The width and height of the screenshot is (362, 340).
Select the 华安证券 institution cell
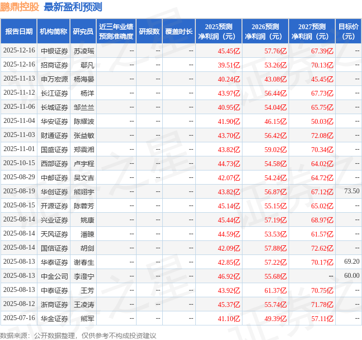click(x=54, y=121)
